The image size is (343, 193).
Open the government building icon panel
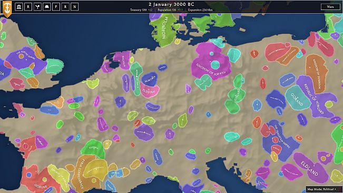tap(19, 7)
